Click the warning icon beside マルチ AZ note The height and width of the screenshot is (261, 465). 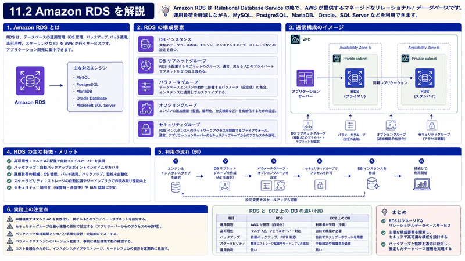[x=10, y=219]
